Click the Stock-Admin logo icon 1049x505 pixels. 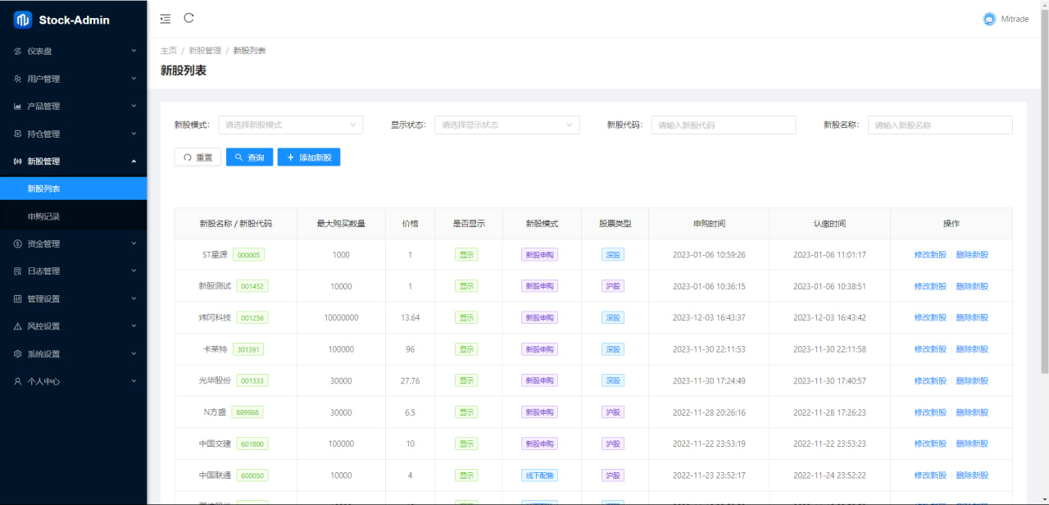tap(23, 20)
